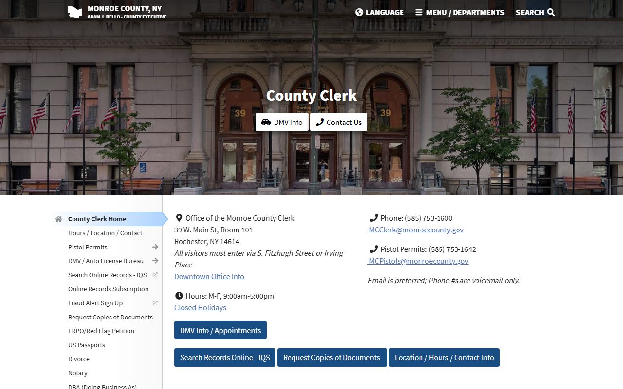Click Request Copies of Documents button
Screen dimensions: 623x389
[x=332, y=357]
